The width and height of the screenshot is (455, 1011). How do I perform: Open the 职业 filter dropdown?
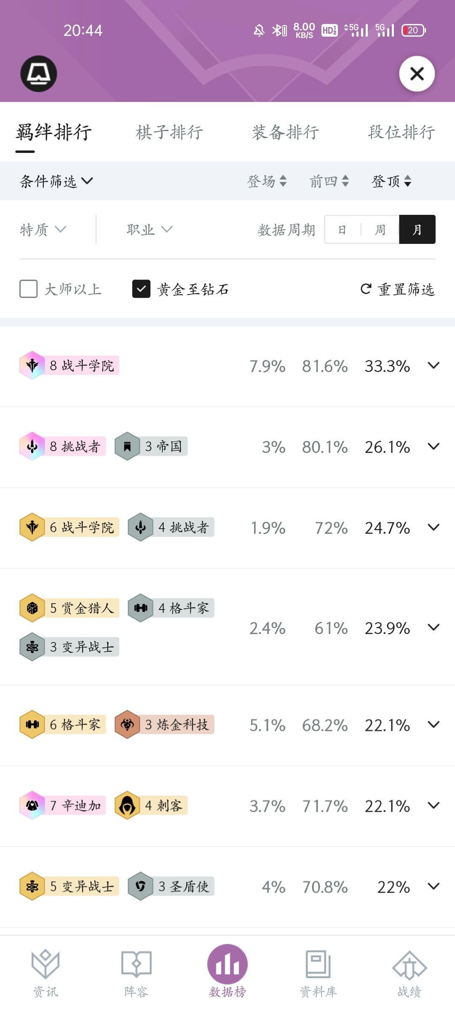(150, 230)
